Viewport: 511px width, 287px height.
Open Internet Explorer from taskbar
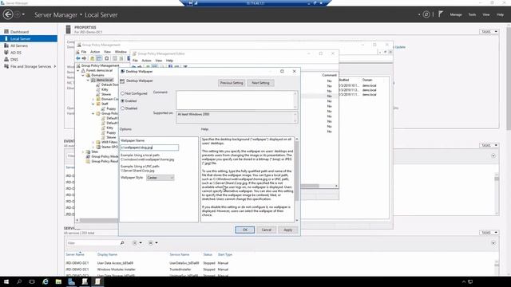(46, 281)
